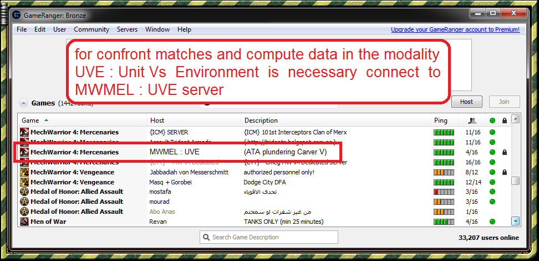Open the Servers menu

click(127, 29)
